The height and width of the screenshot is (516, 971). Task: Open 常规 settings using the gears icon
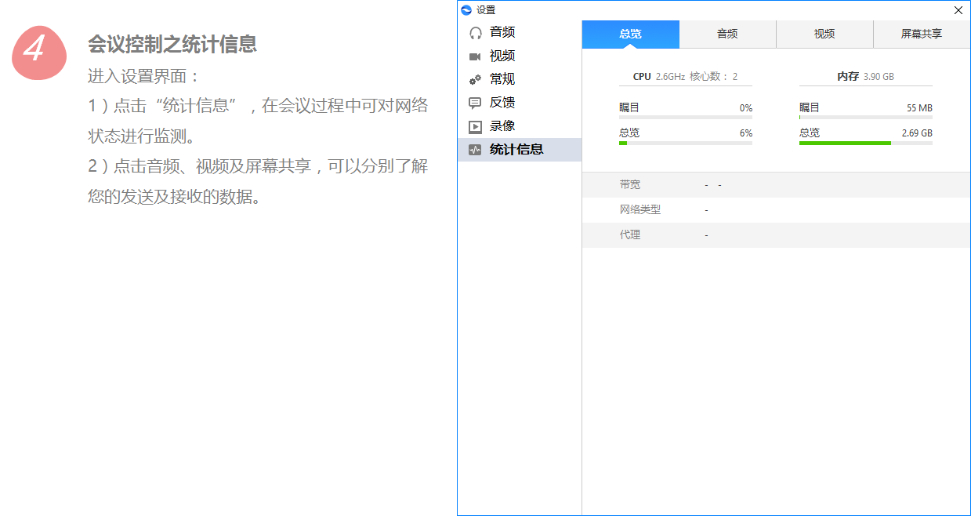tap(476, 79)
